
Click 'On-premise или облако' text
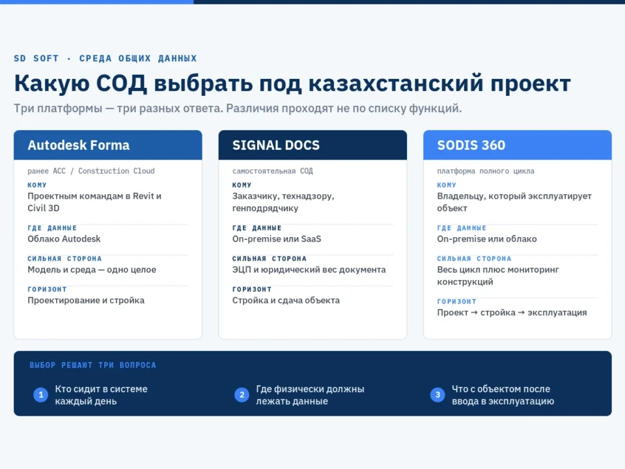click(x=487, y=239)
